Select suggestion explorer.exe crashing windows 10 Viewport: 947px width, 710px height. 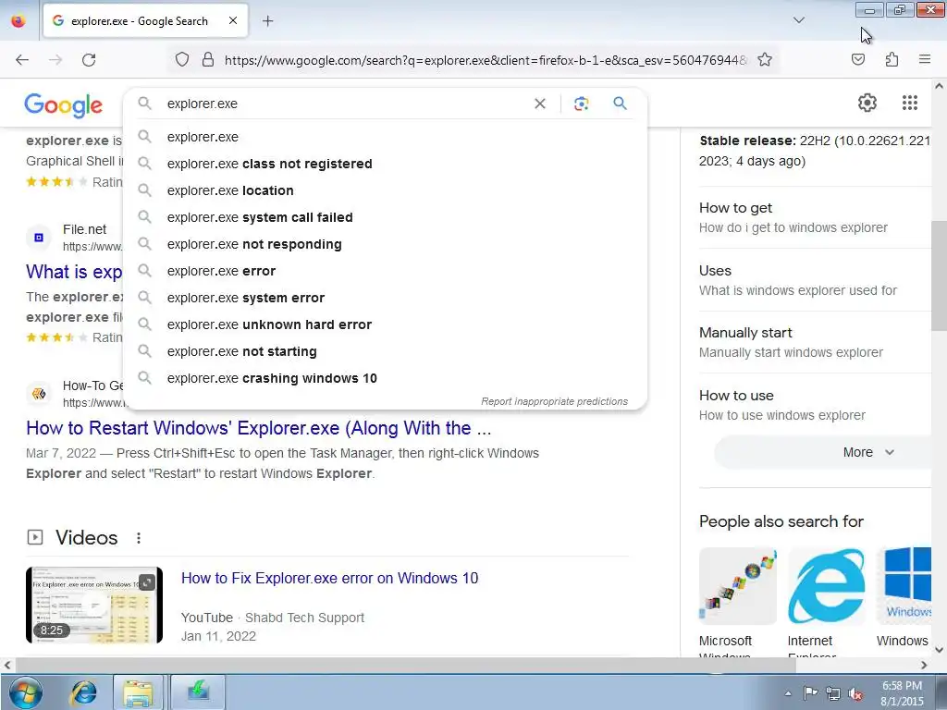click(x=385, y=378)
